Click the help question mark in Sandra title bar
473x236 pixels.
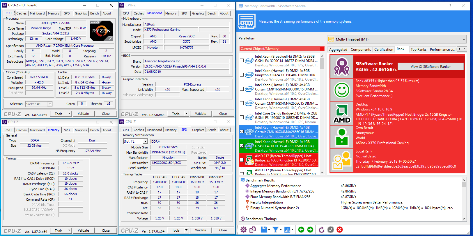coord(450,6)
